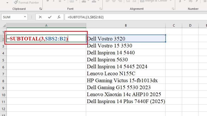Select column B header
207x116 pixels.
(126, 25)
